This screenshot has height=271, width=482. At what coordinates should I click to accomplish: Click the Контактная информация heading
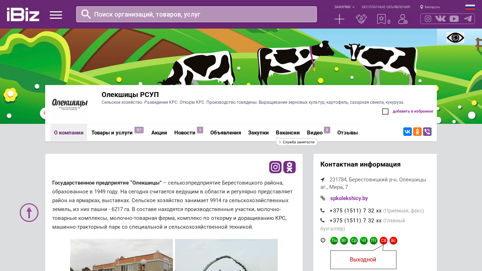click(x=360, y=164)
